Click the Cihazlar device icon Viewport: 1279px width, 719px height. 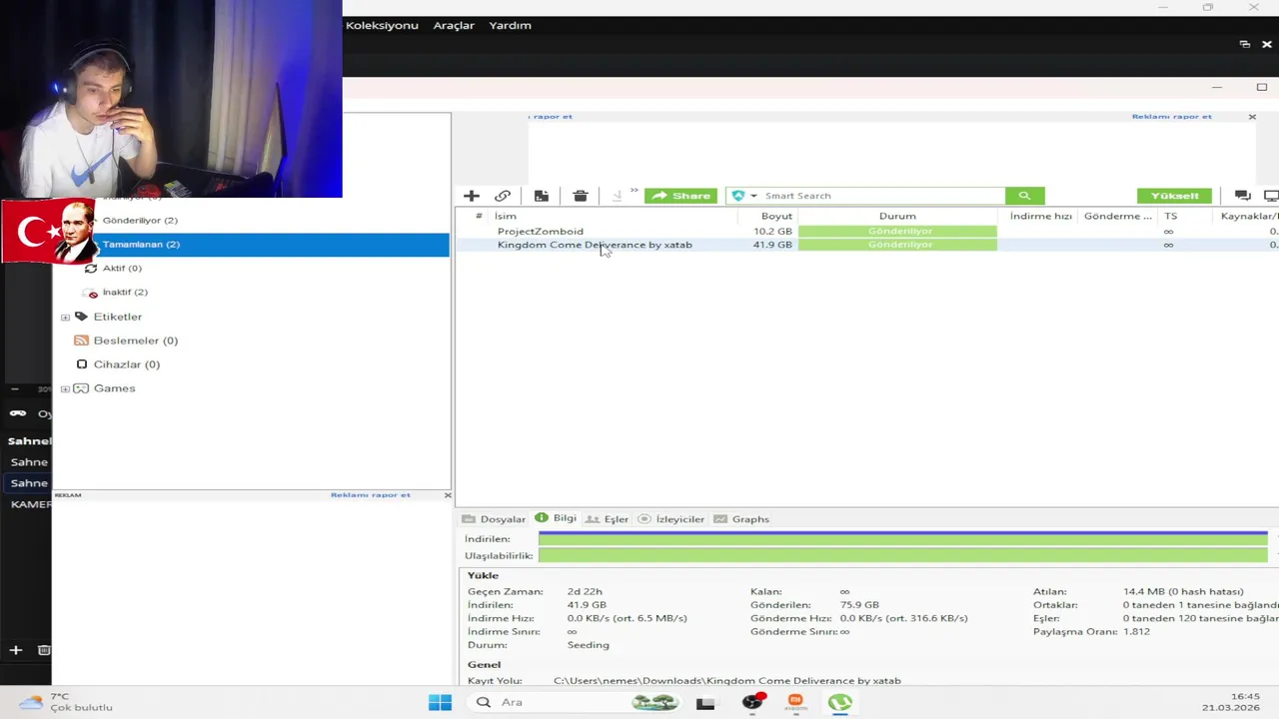pos(82,364)
